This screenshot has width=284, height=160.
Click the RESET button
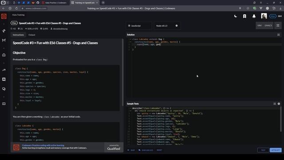(x=159, y=150)
